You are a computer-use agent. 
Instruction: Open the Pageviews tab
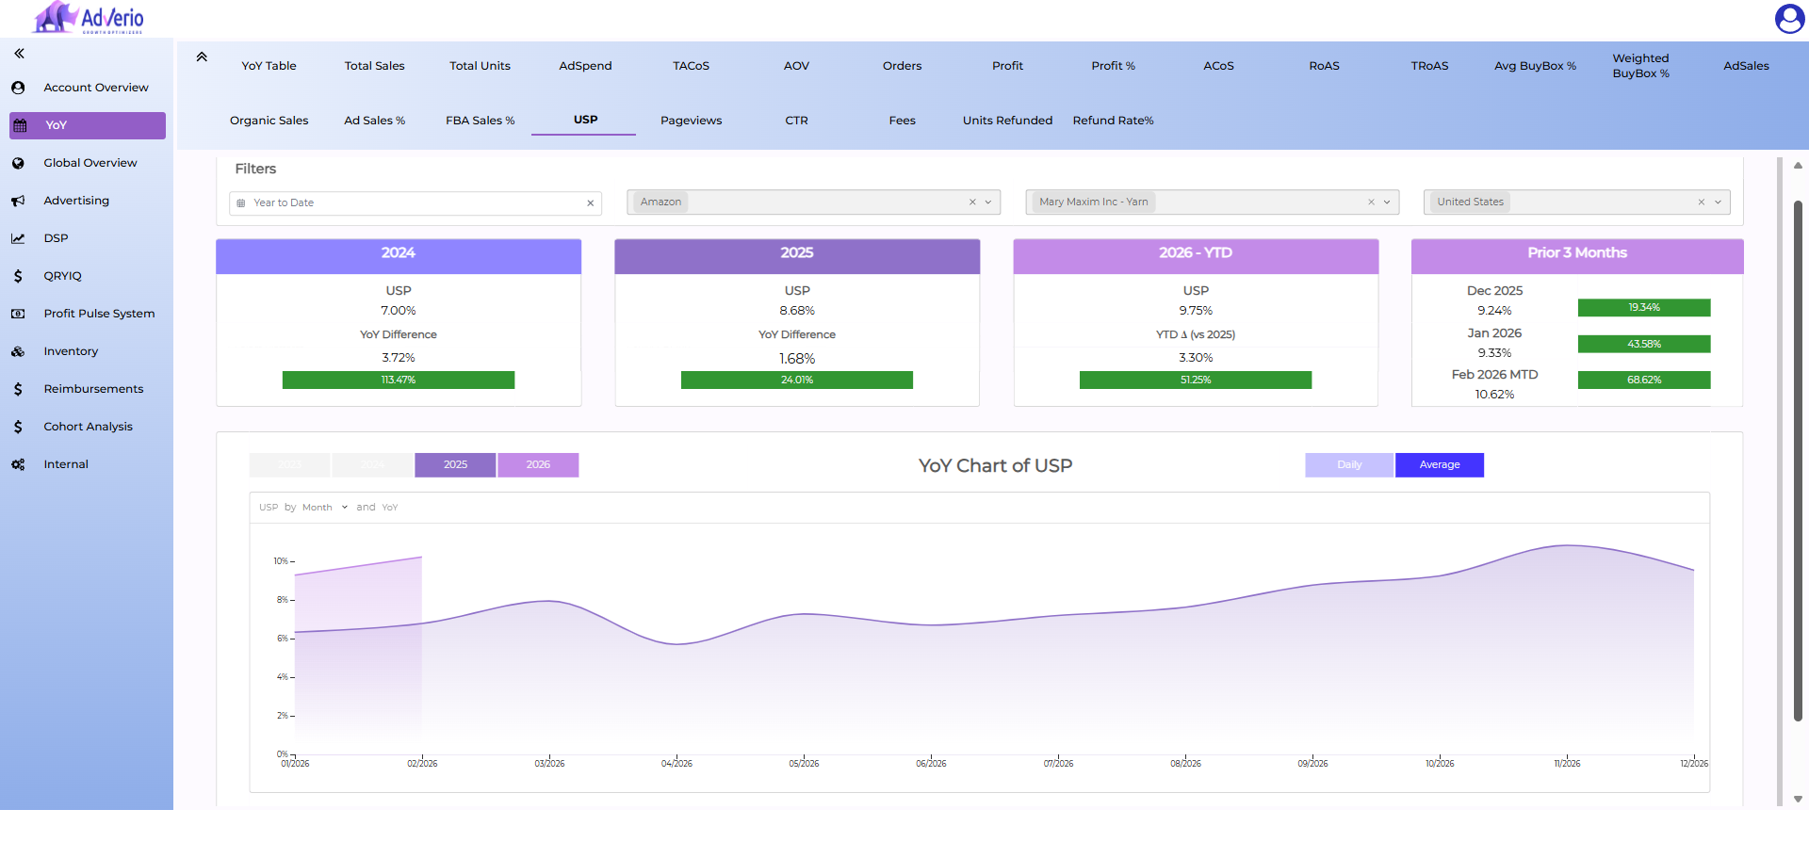pos(691,121)
